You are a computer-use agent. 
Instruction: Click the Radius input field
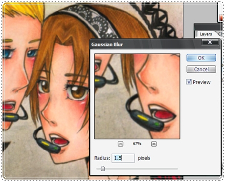(x=123, y=158)
